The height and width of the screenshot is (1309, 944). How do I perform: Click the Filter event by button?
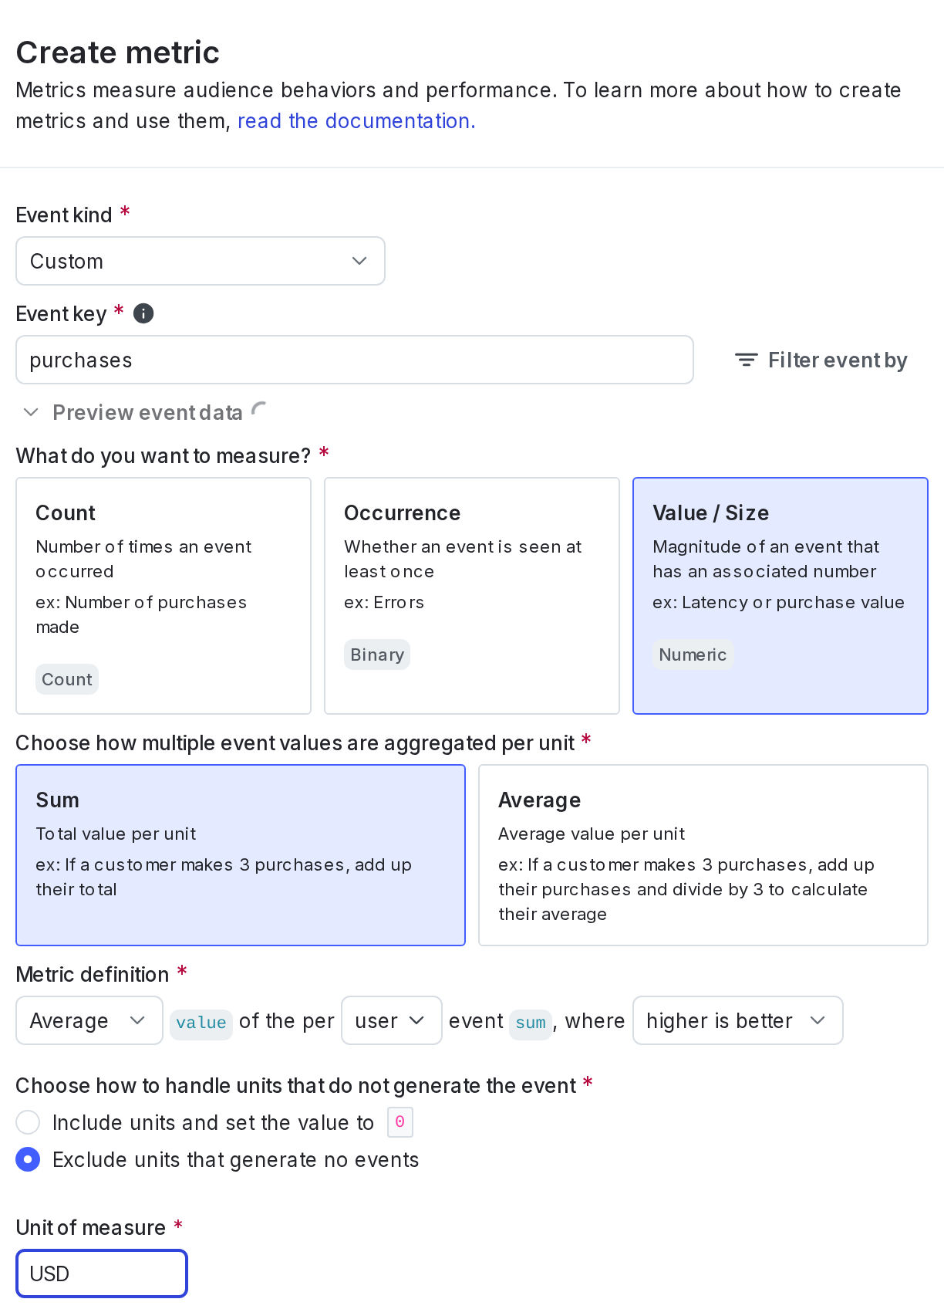tap(821, 360)
